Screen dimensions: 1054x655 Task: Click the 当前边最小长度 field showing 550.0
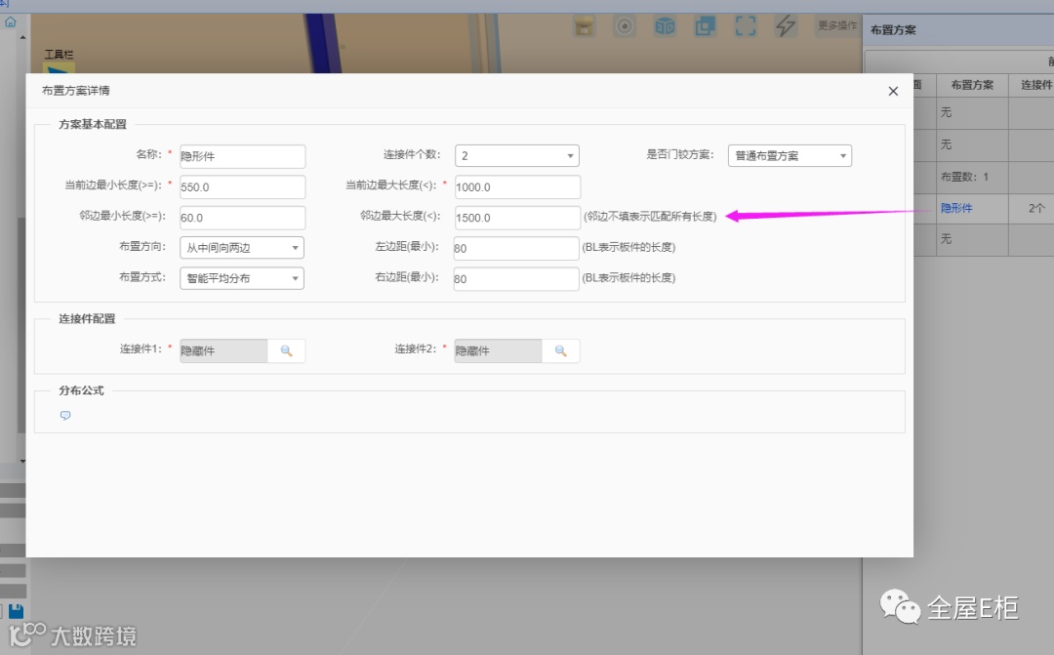pyautogui.click(x=243, y=187)
